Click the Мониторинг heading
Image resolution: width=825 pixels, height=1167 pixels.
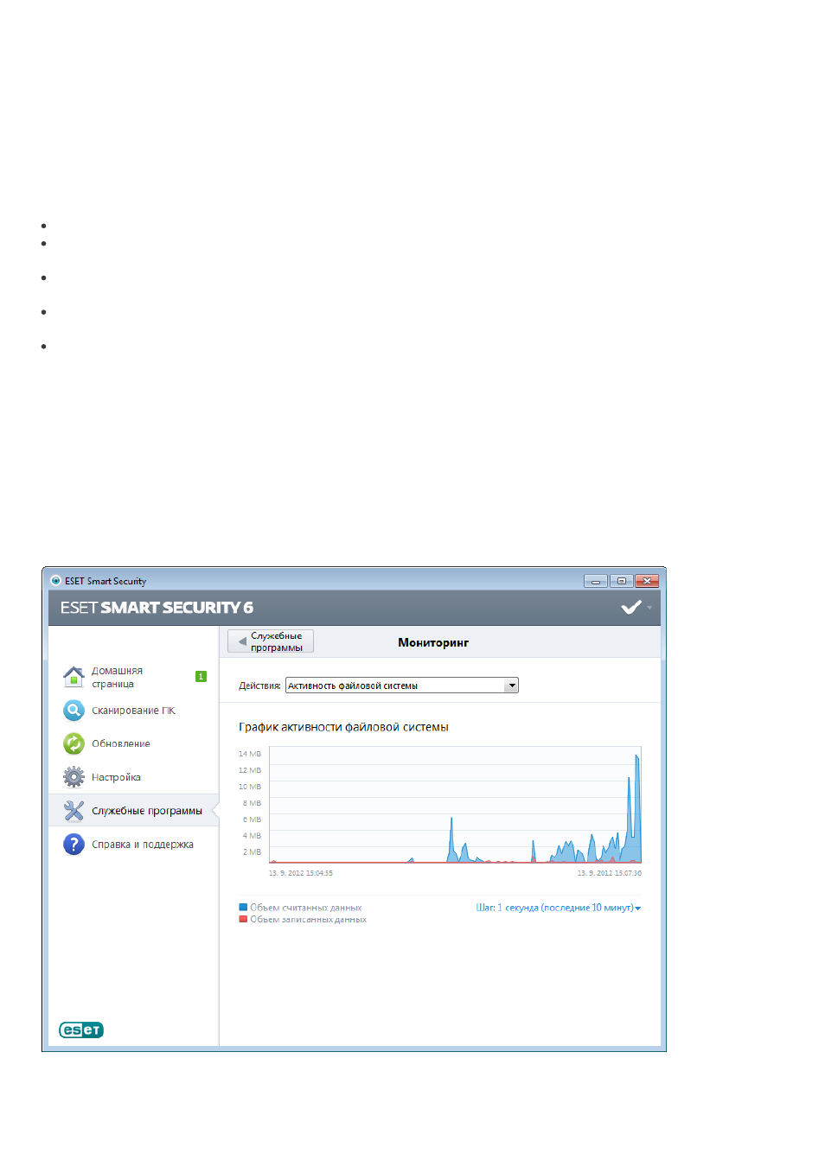click(433, 642)
